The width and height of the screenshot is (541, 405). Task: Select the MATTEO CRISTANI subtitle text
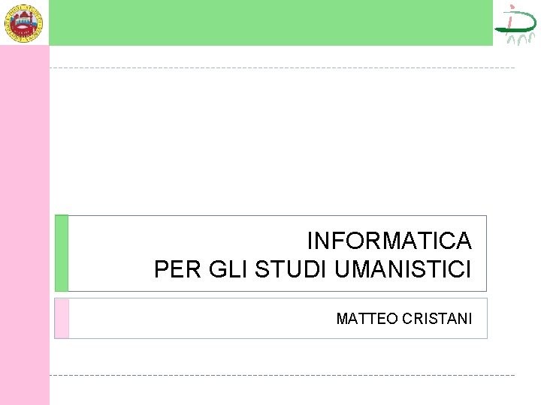pos(403,319)
